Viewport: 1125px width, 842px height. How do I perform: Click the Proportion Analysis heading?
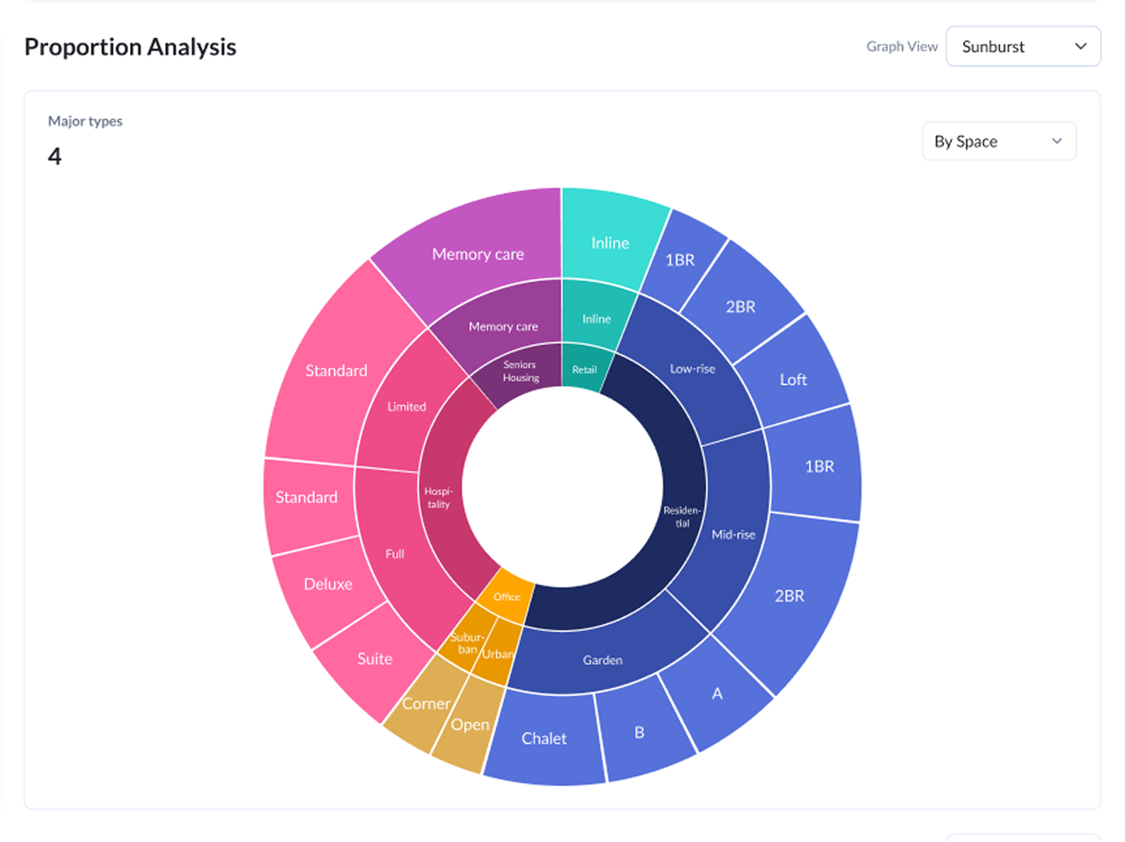click(x=131, y=47)
